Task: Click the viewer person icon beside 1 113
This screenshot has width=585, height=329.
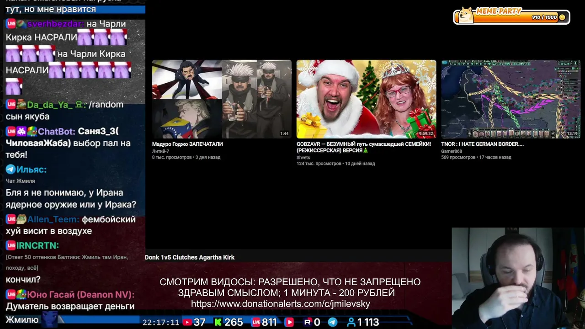Action: tap(351, 322)
